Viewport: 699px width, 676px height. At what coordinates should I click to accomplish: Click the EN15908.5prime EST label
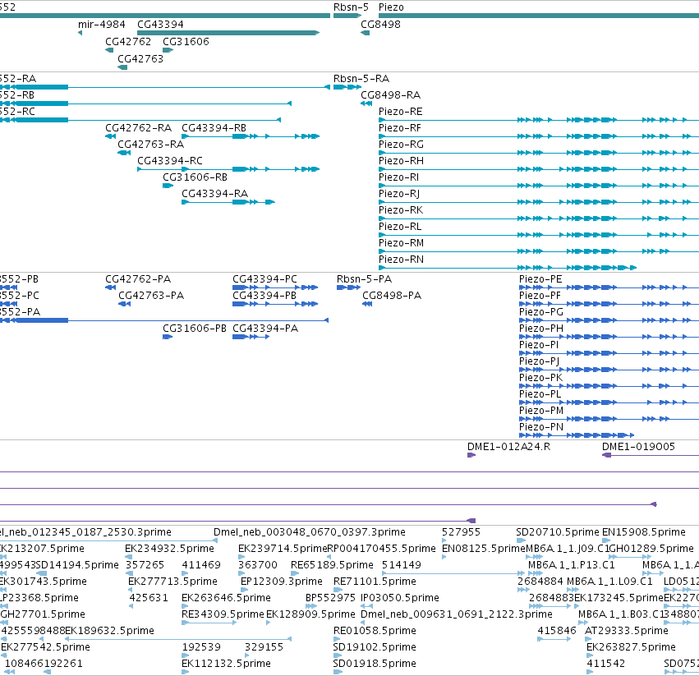click(x=644, y=532)
